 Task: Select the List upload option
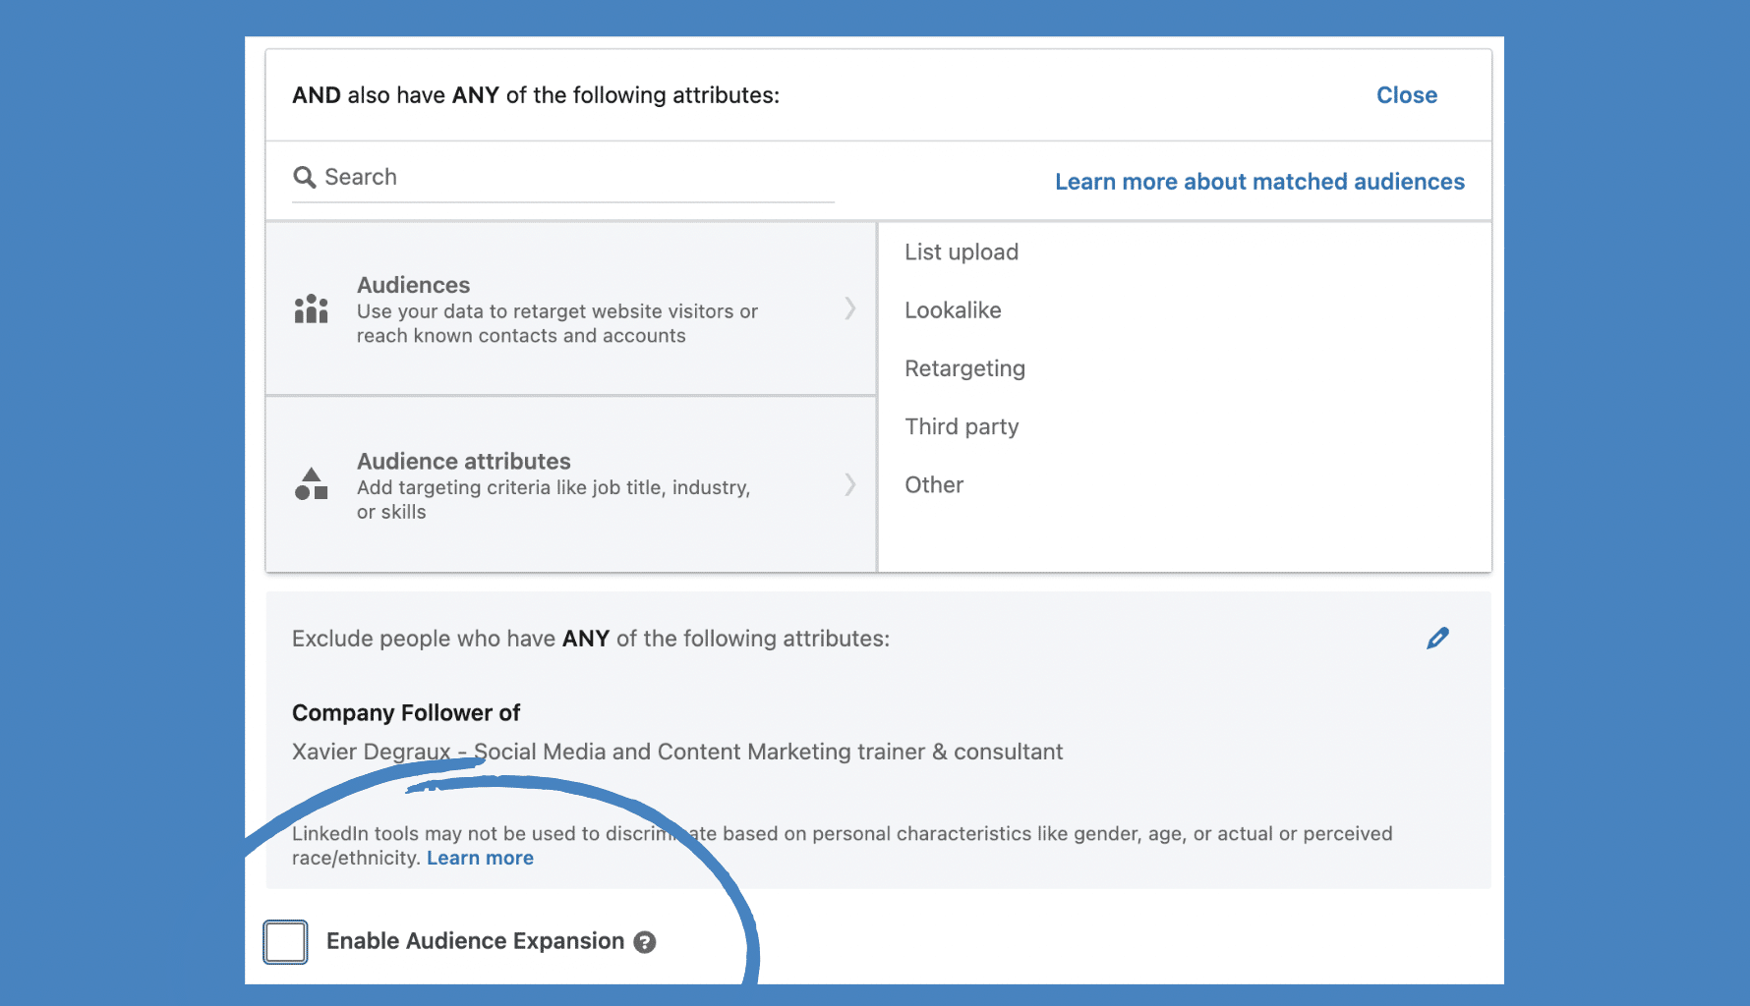pos(961,252)
